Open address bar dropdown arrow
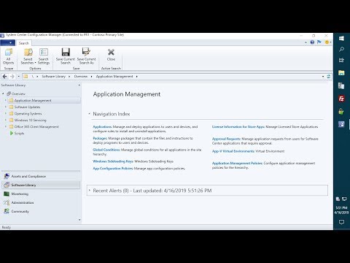The height and width of the screenshot is (263, 350). 323,77
